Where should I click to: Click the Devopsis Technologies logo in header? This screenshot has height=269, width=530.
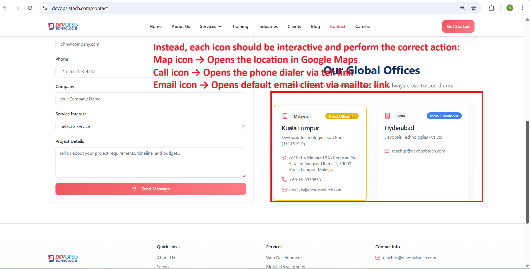[x=63, y=26]
